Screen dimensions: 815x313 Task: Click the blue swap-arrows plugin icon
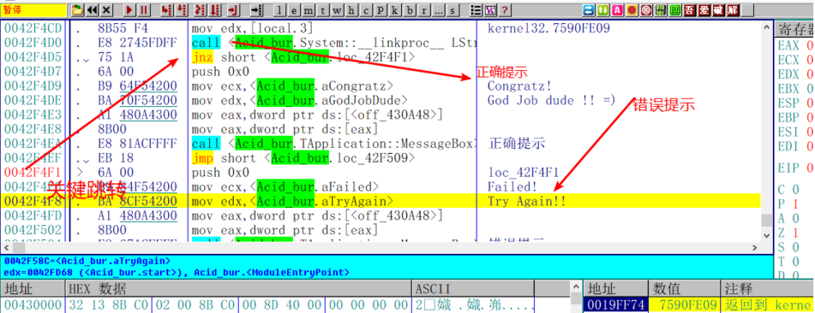[x=589, y=10]
